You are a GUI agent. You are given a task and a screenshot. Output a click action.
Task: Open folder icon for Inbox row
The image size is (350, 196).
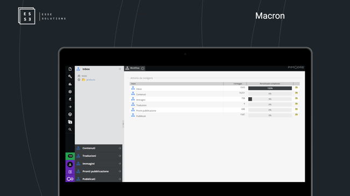click(x=296, y=88)
